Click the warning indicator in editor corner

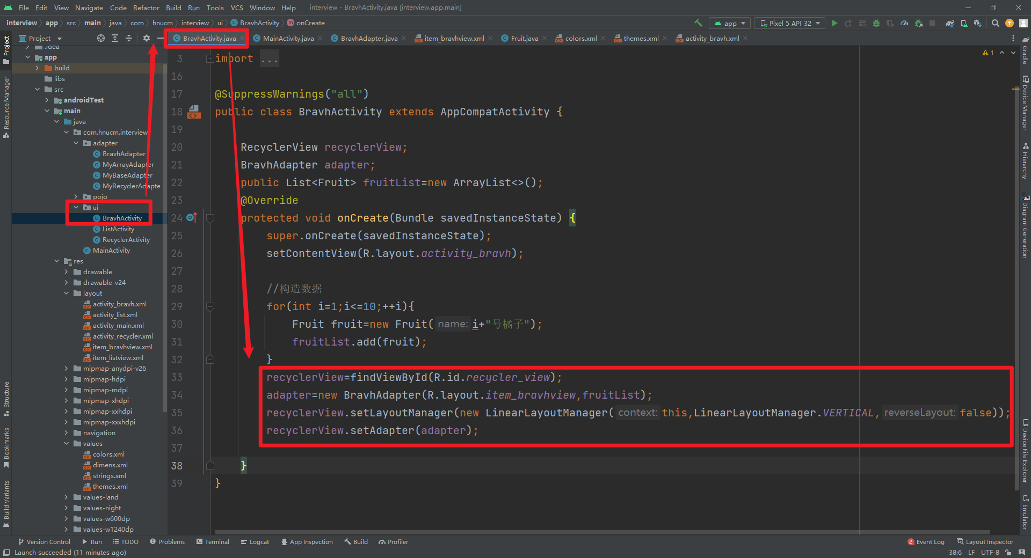[x=988, y=53]
